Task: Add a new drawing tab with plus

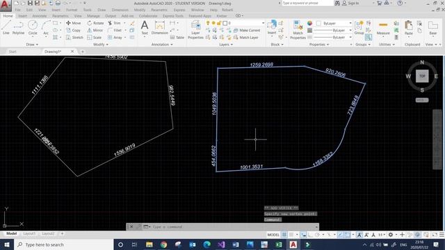Action: [83, 51]
